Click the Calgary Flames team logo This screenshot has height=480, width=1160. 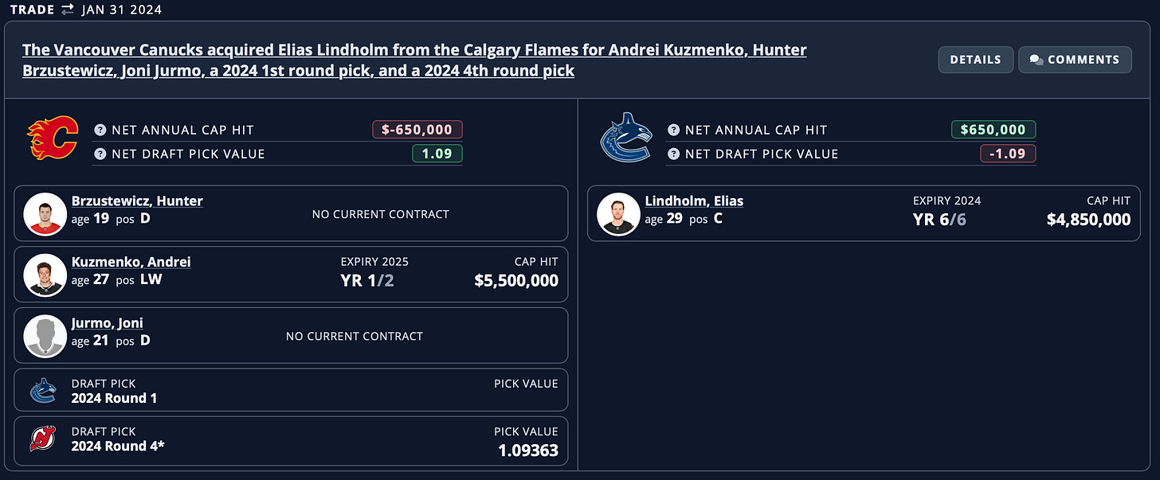click(x=53, y=138)
